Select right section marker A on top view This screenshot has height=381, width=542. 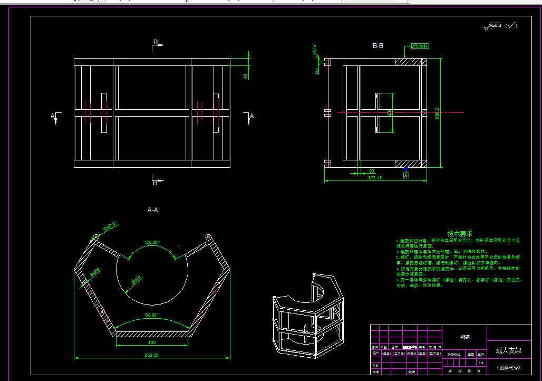249,117
